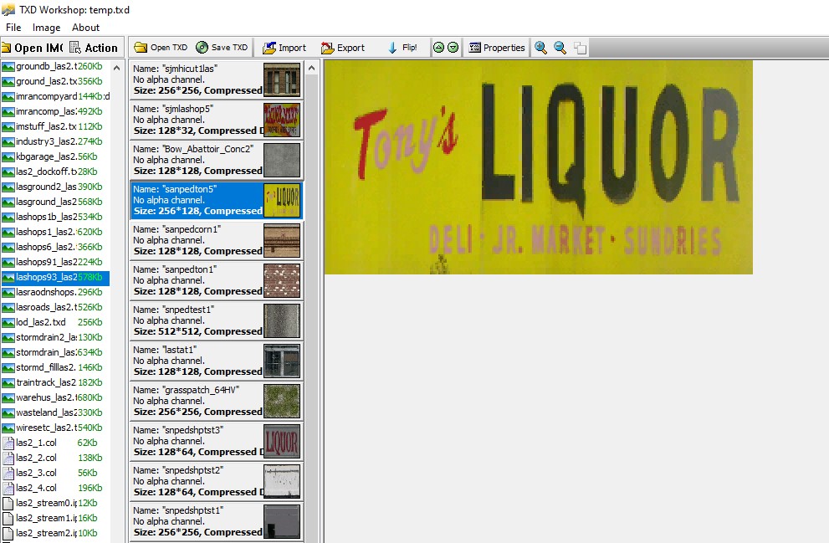
Task: Select highlighted lashops93_las2 entry
Action: 55,277
